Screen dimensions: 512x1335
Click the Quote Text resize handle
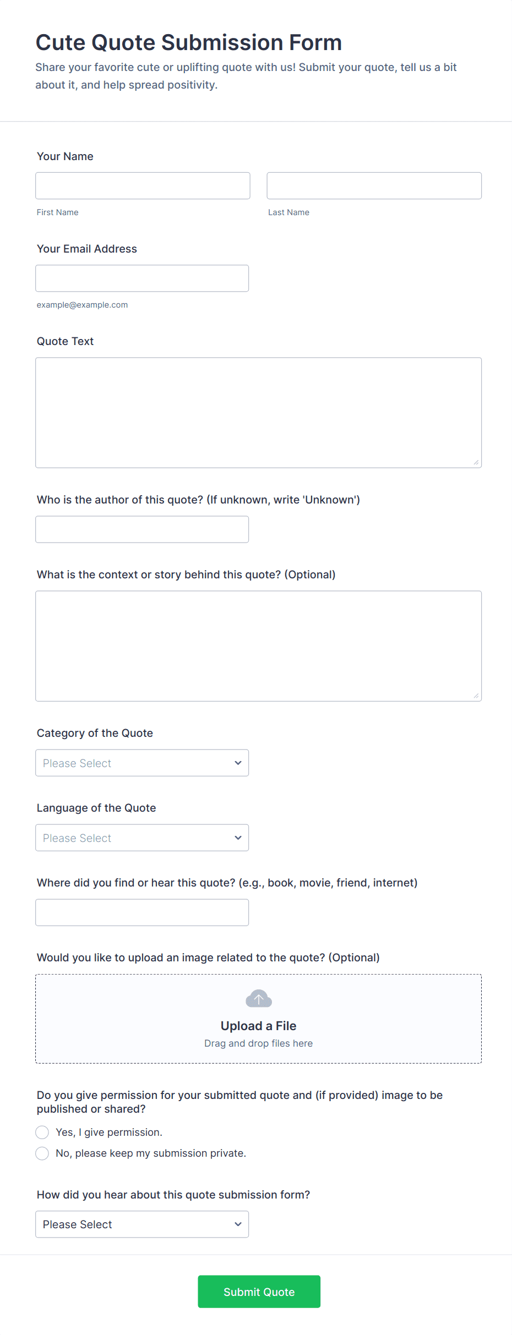476,463
